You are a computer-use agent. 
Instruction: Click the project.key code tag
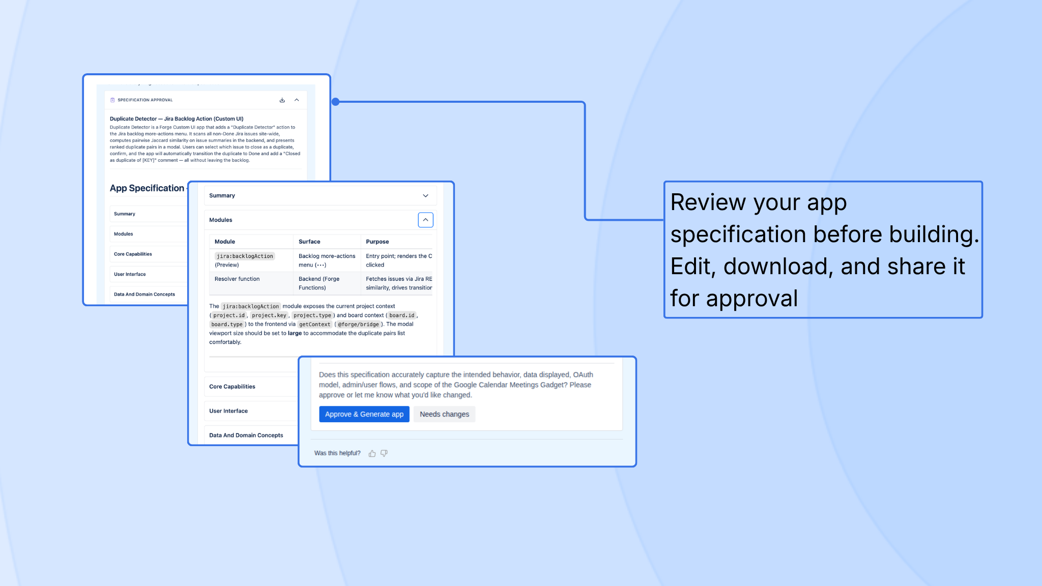(x=269, y=315)
